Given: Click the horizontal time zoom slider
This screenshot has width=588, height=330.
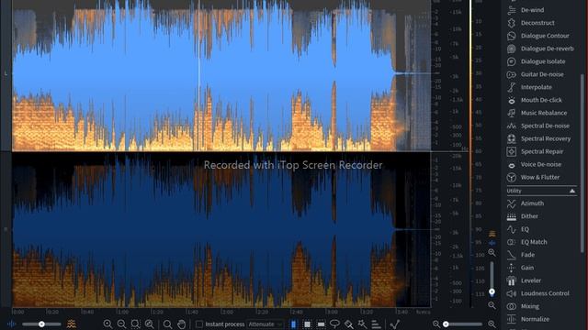Looking at the screenshot, I should point(463,324).
